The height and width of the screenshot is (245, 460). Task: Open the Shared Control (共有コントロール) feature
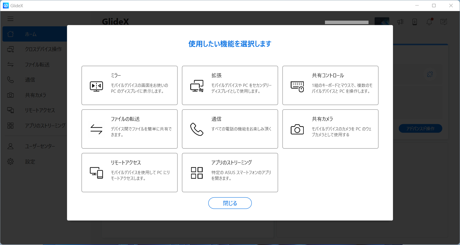pos(330,85)
